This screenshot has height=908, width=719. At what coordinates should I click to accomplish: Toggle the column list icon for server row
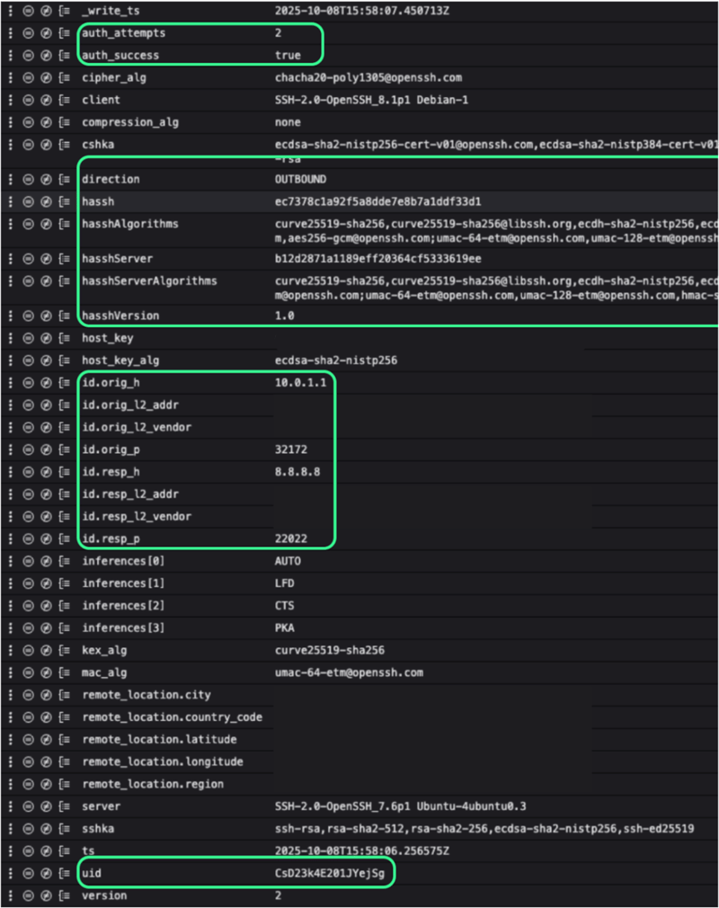point(63,806)
